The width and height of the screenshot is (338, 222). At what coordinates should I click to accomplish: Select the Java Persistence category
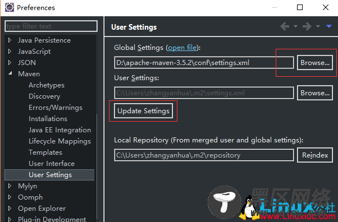44,40
